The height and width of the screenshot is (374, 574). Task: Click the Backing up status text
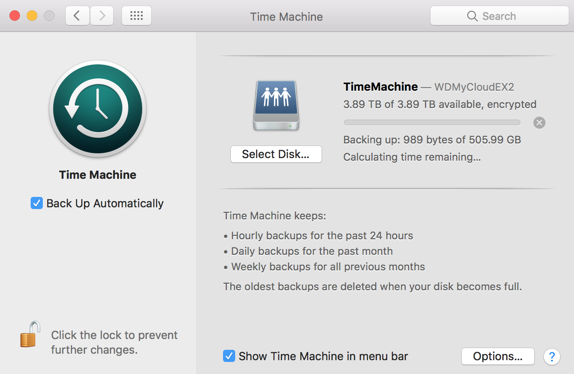coord(432,140)
